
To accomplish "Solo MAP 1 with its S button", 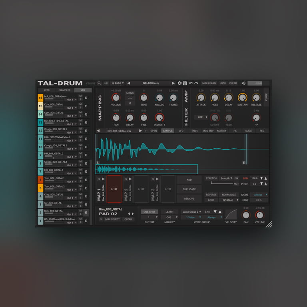I will (x=99, y=179).
